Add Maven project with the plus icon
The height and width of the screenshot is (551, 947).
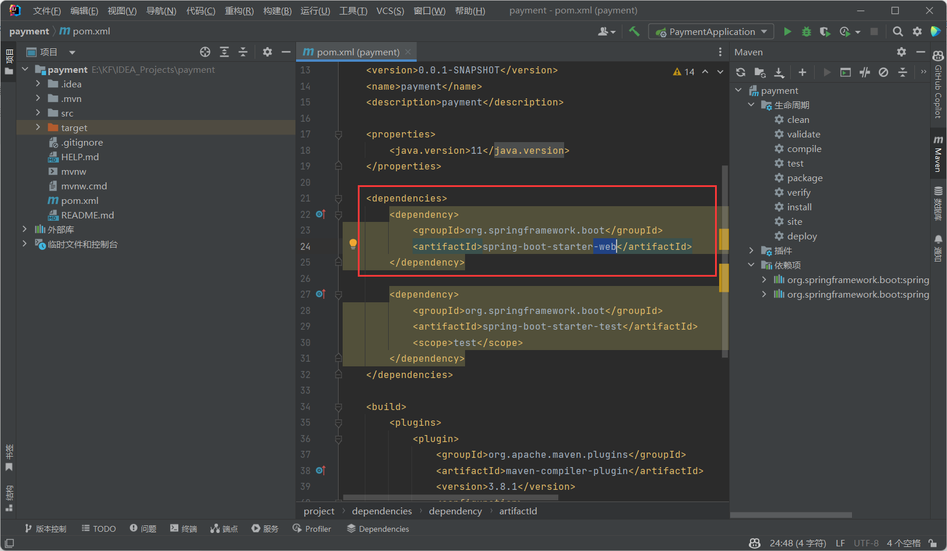(x=802, y=72)
